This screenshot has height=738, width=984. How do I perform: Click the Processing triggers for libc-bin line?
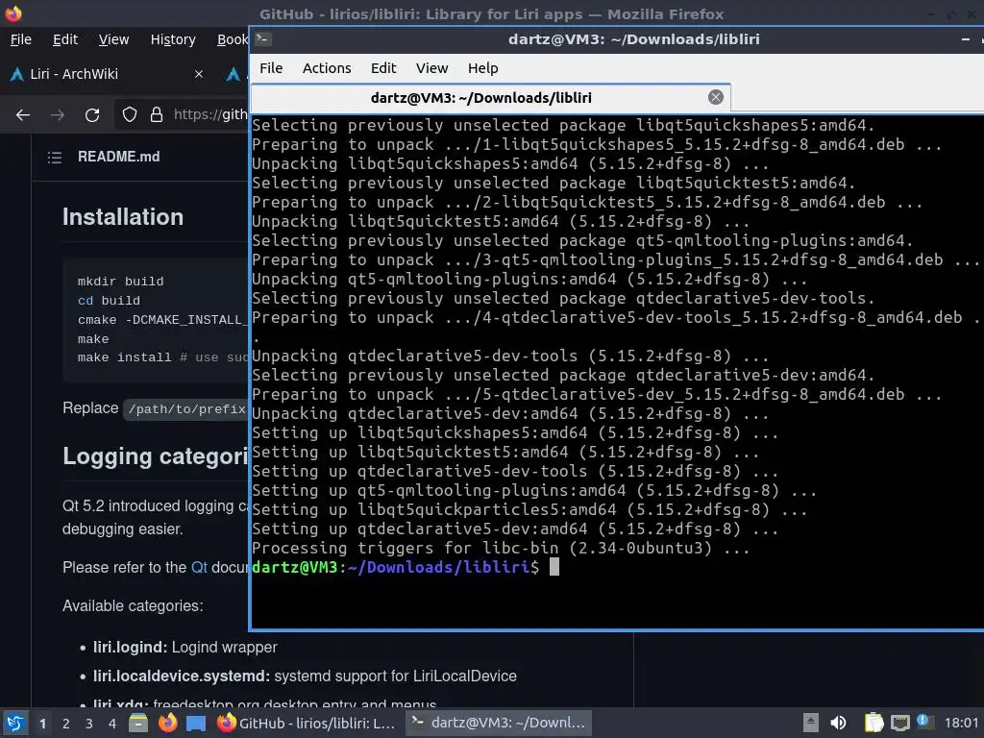coord(501,549)
